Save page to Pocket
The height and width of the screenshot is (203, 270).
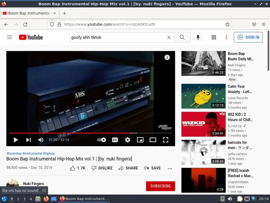[254, 24]
